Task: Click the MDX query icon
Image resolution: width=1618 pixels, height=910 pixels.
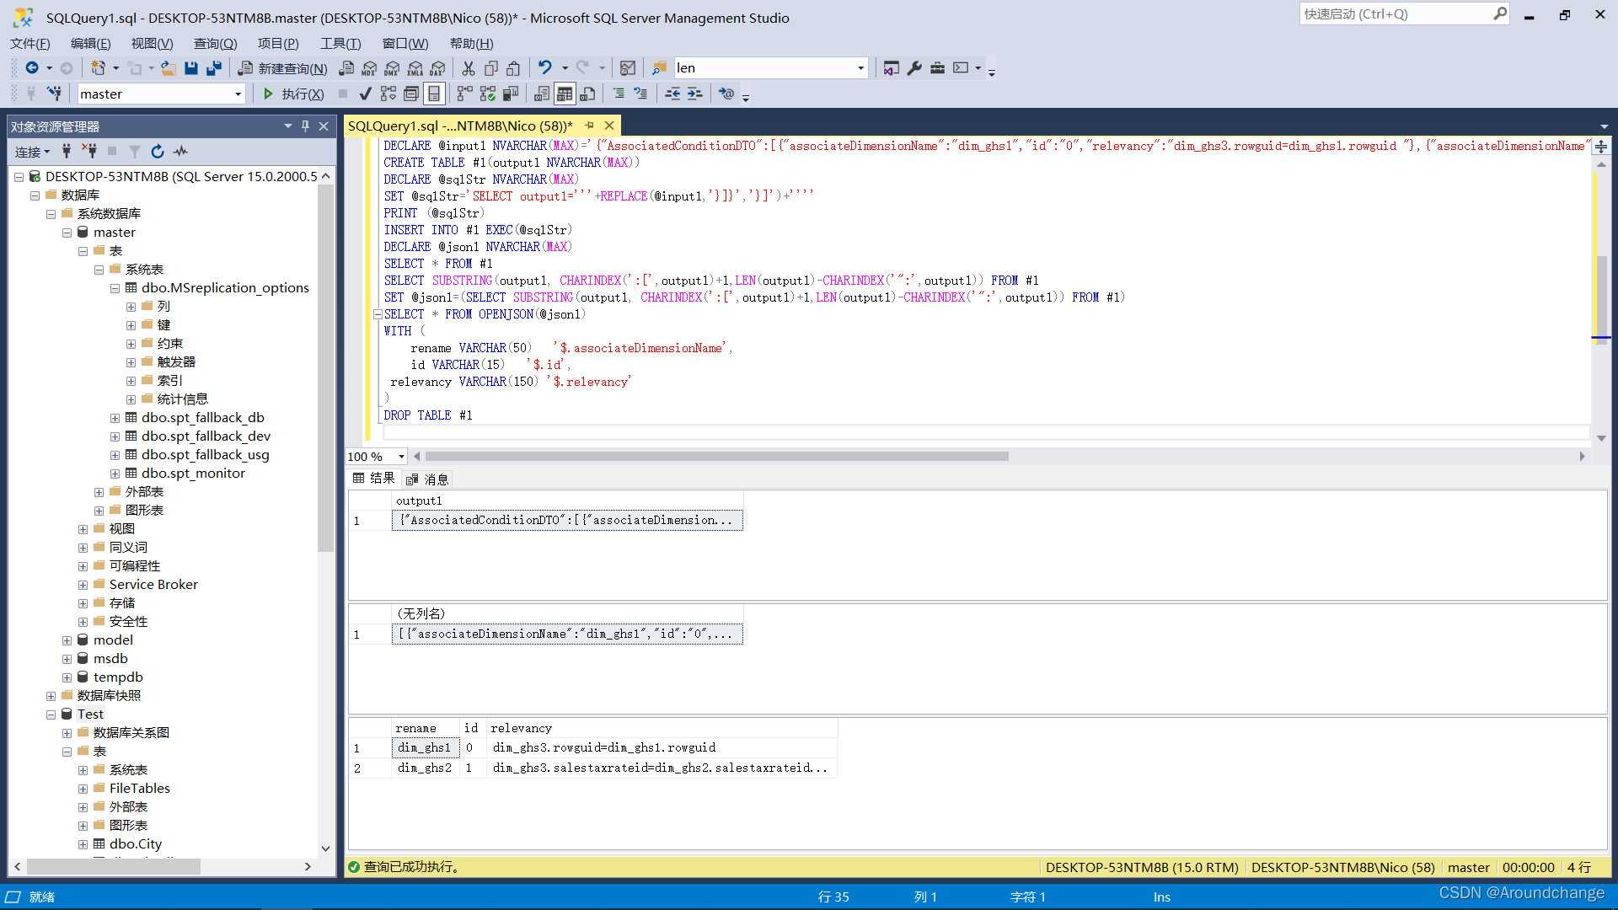Action: (369, 68)
